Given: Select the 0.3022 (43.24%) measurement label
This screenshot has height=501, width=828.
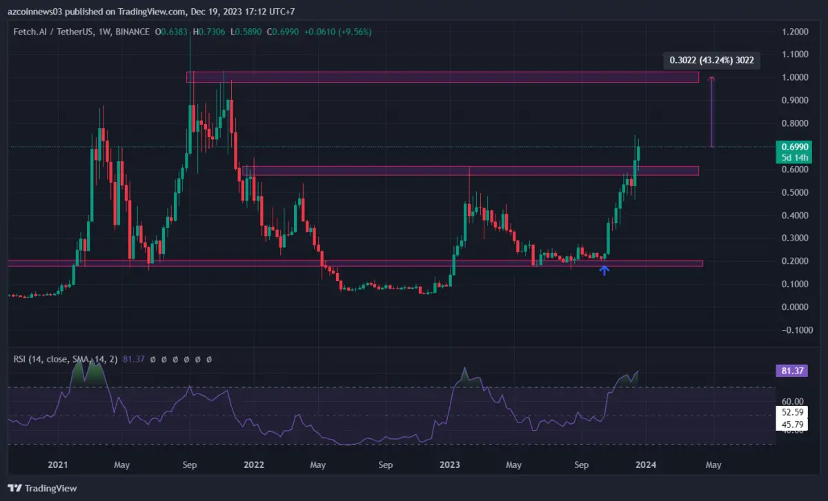Looking at the screenshot, I should 711,61.
